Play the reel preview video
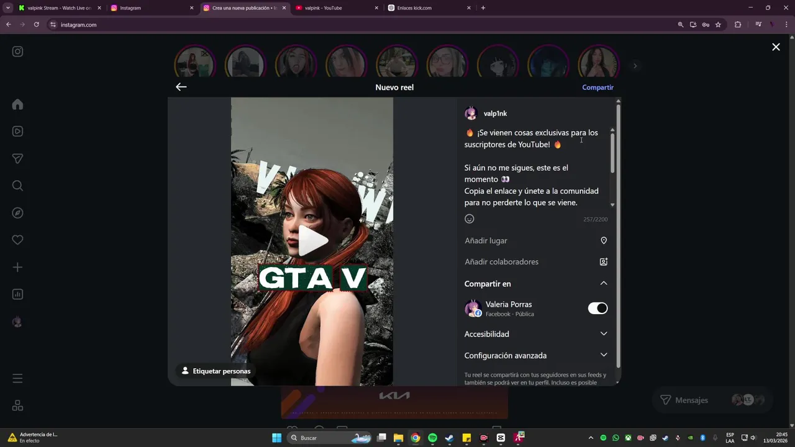795x447 pixels. [x=312, y=241]
